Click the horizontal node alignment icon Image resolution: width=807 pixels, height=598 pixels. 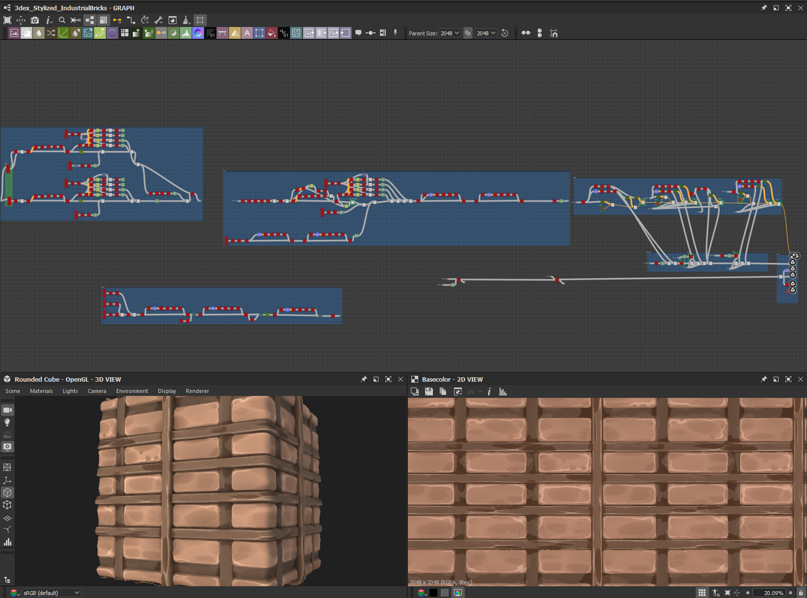(526, 33)
